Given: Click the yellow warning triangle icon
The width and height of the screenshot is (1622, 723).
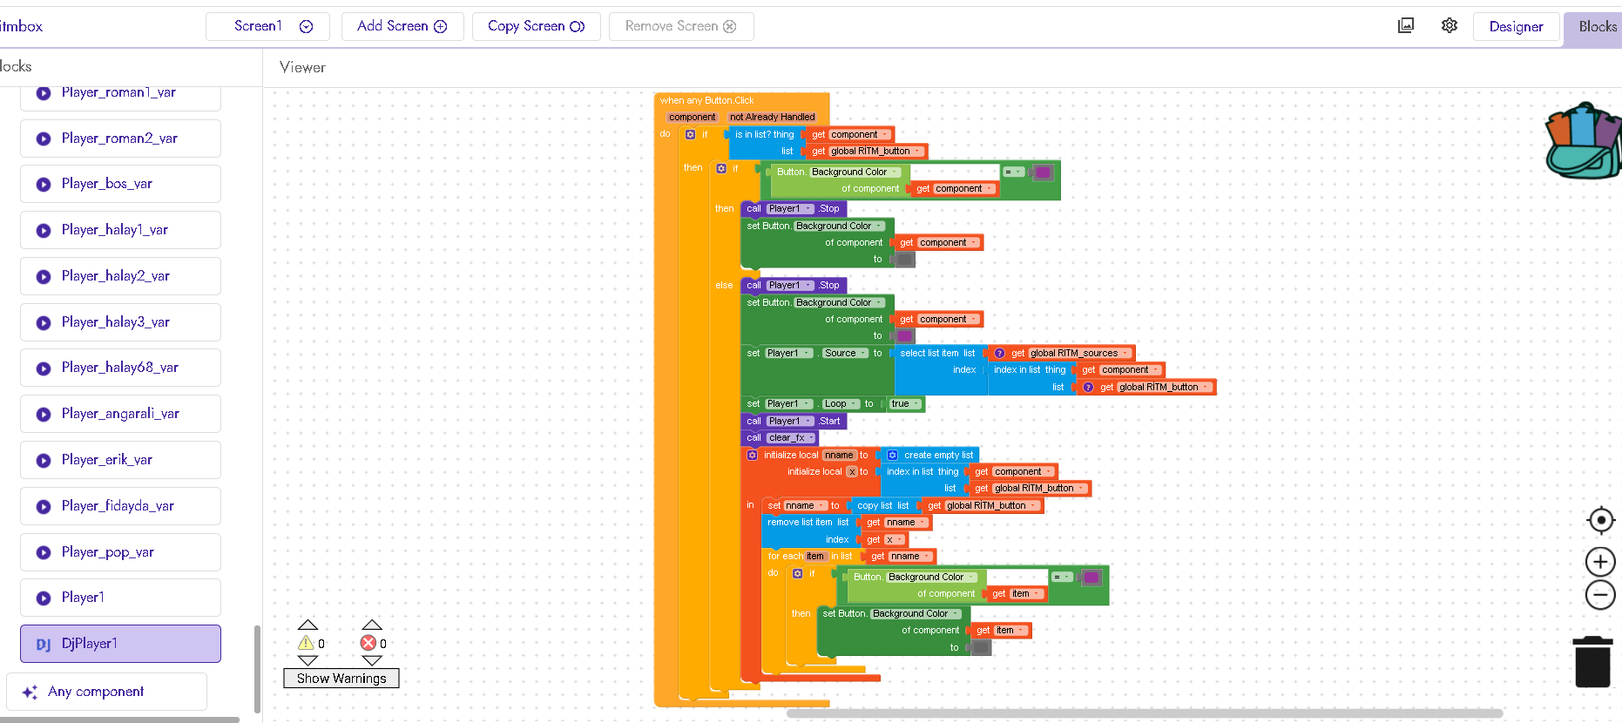Looking at the screenshot, I should 306,643.
